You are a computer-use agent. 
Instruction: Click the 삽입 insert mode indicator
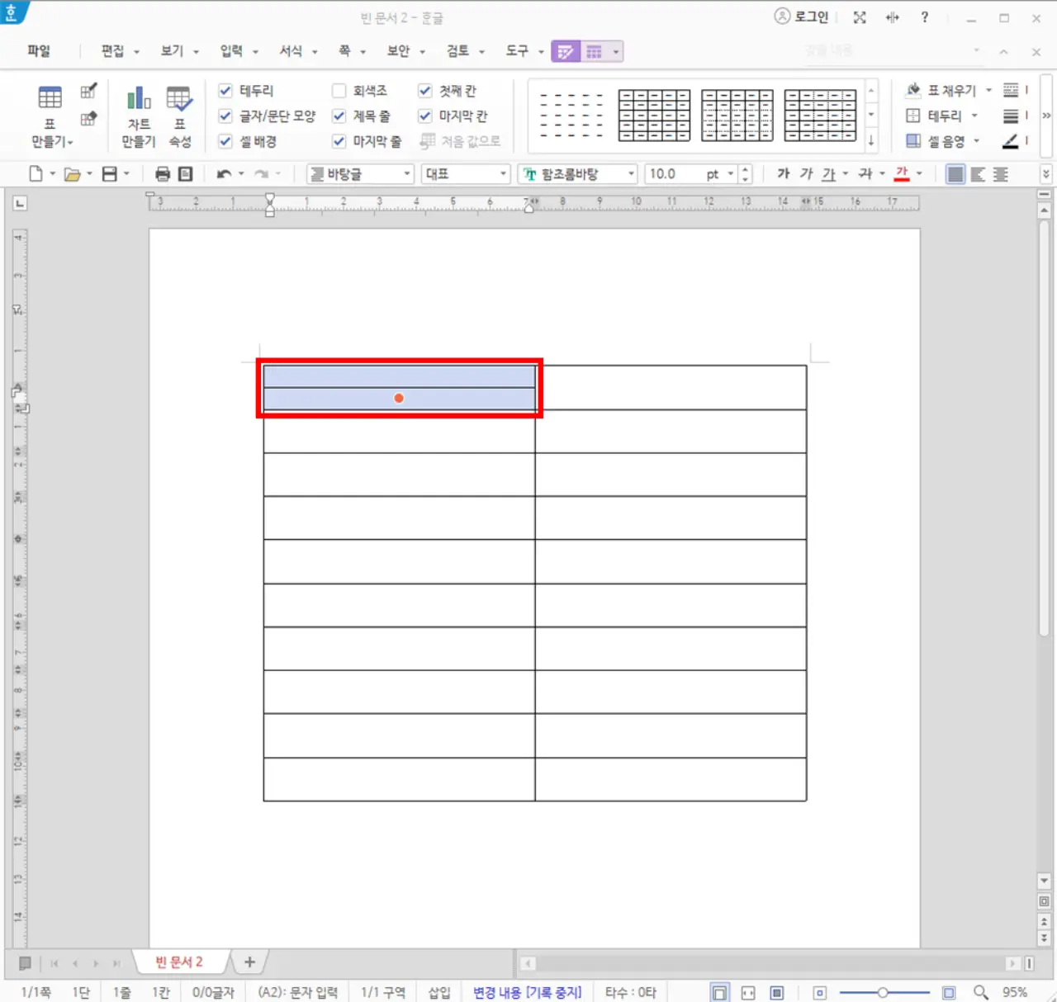tap(439, 992)
